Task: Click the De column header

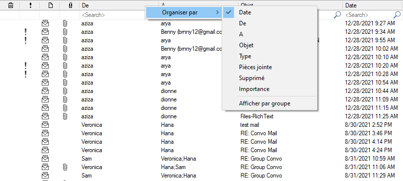Action: [x=119, y=5]
